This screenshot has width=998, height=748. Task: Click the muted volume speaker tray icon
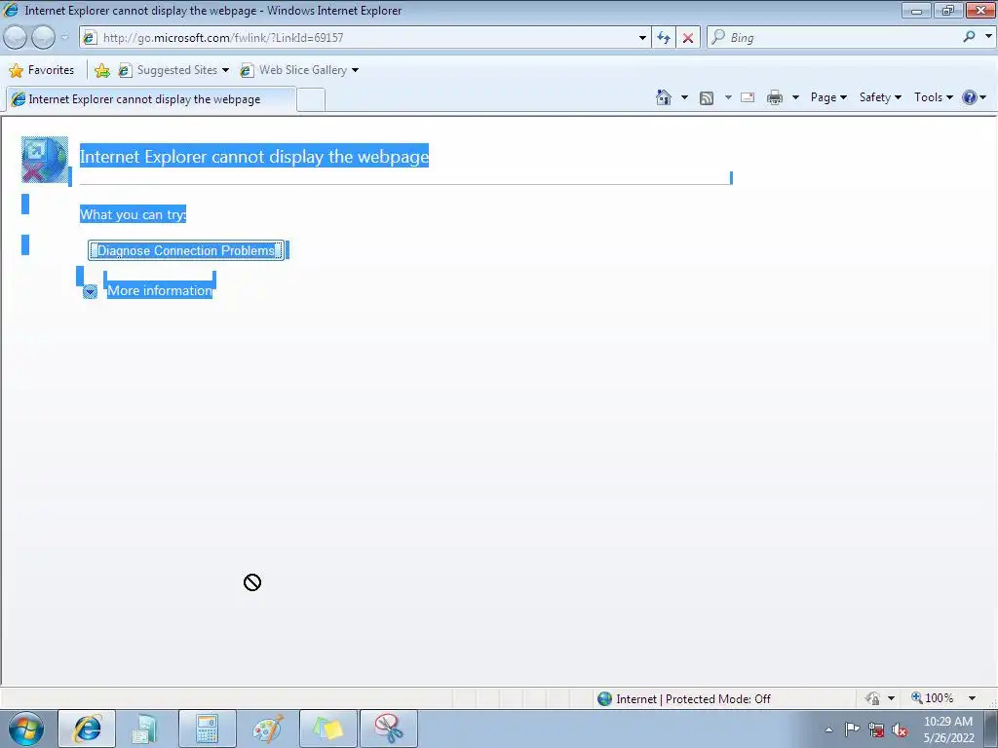pyautogui.click(x=900, y=729)
